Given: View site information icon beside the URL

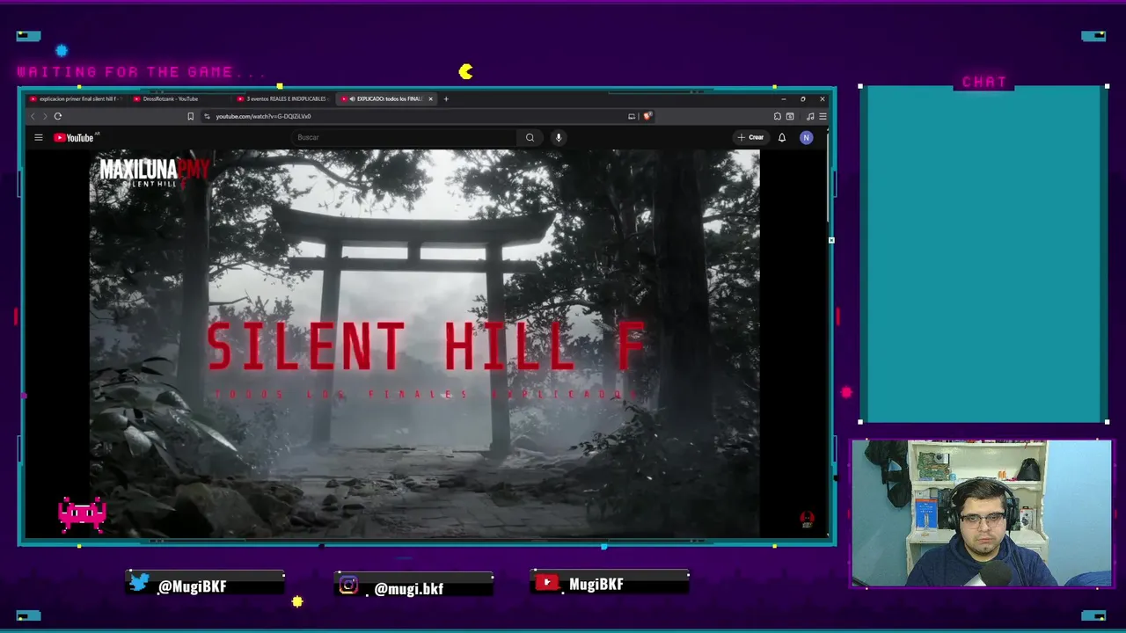Looking at the screenshot, I should (207, 116).
